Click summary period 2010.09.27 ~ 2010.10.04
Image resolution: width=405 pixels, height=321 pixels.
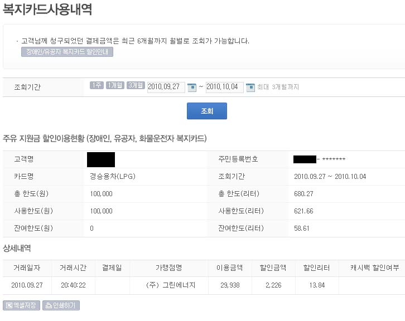coord(330,177)
